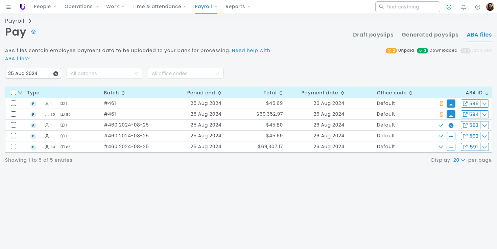This screenshot has height=249, width=497.
Task: Change the entries per page display count
Action: click(x=459, y=160)
